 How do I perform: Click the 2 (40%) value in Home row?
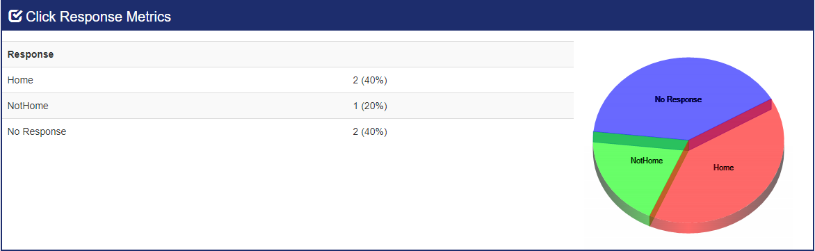[369, 80]
